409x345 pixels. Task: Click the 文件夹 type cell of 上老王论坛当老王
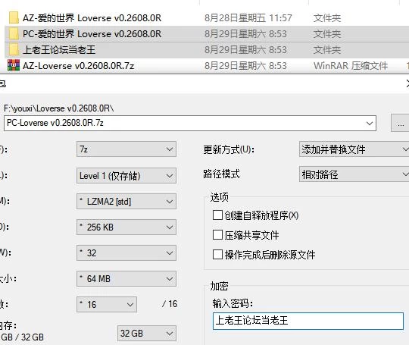[327, 50]
